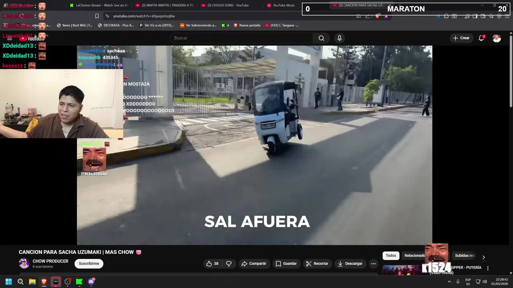513x288 pixels.
Task: Click the system tray microphone icon
Action: (x=458, y=282)
